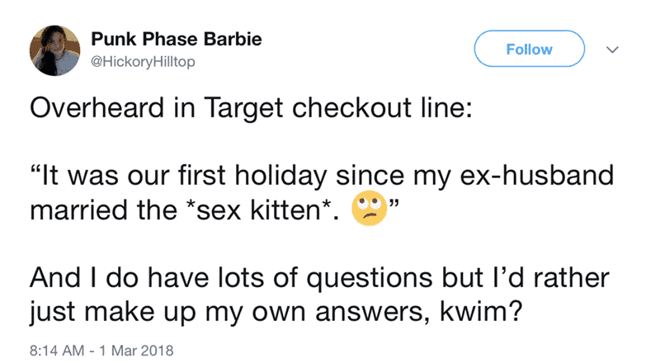Click the word 'questions' in the tweet
The image size is (660, 363).
(x=370, y=279)
